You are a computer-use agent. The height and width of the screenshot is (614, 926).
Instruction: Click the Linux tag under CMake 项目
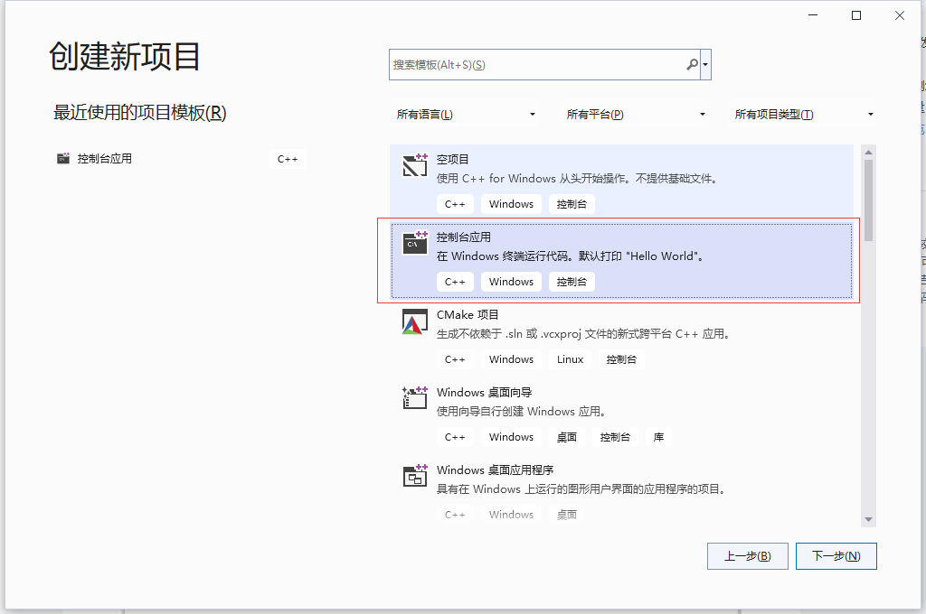570,359
